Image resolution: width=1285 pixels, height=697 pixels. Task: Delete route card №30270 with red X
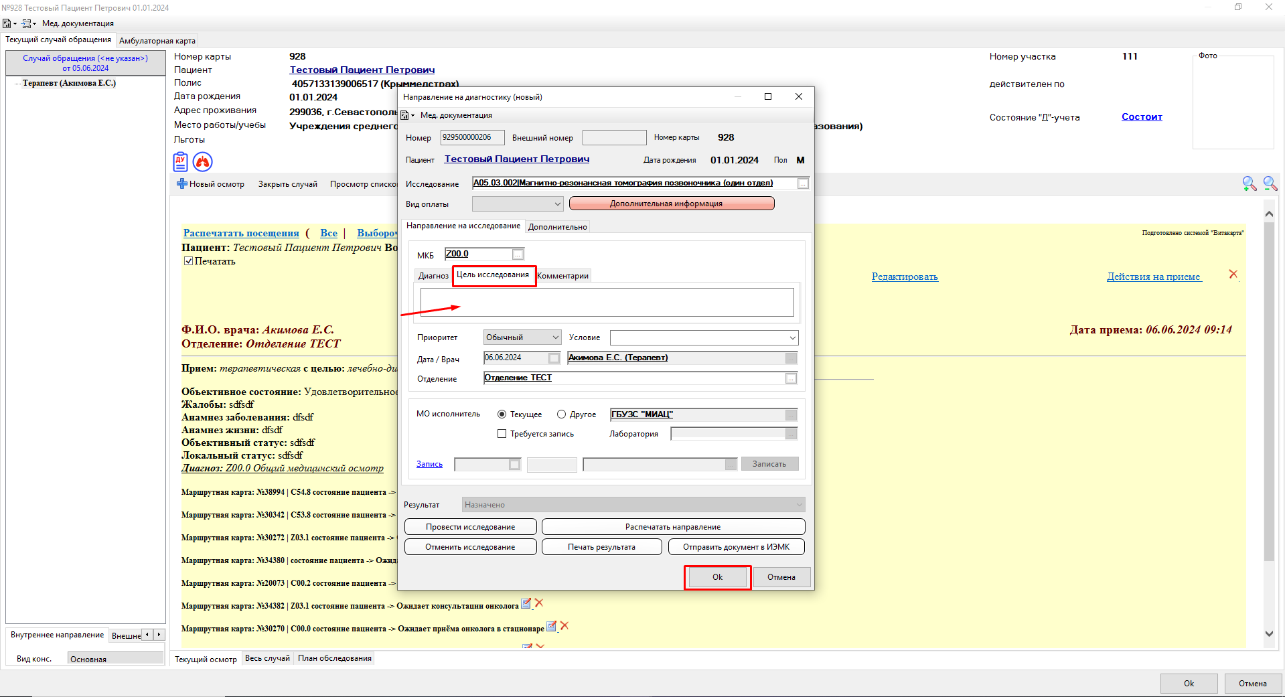pyautogui.click(x=564, y=626)
